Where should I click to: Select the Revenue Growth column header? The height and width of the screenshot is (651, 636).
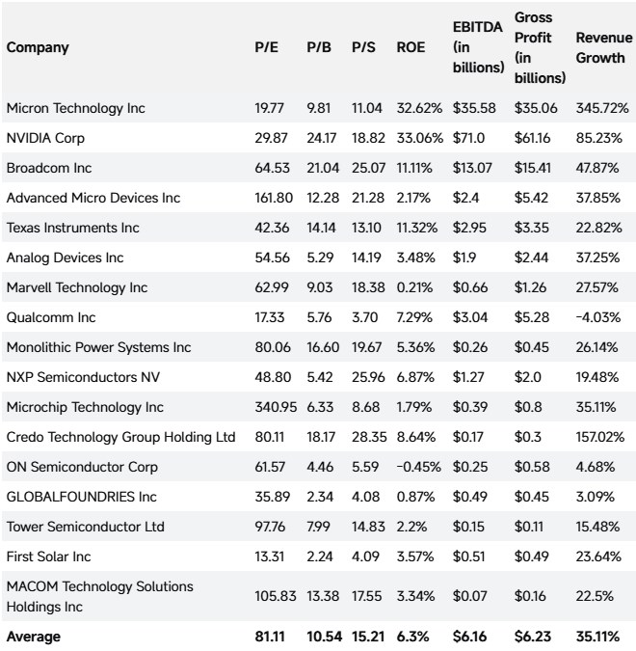tap(603, 48)
